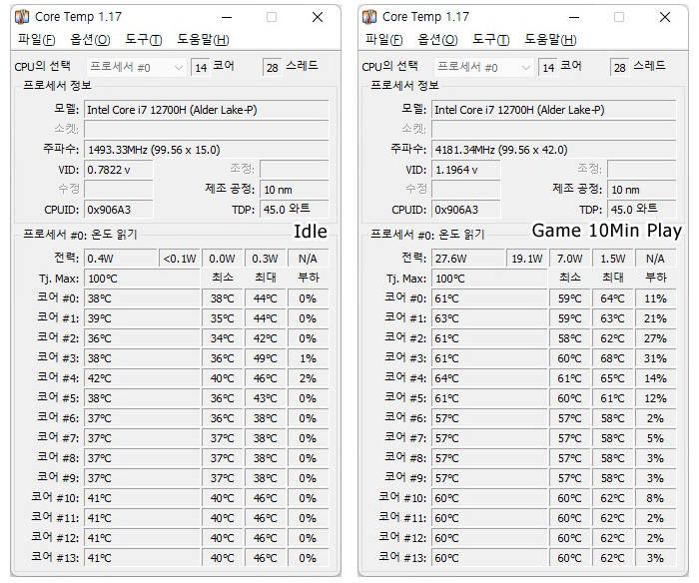
Task: Open 옵션(O) menu in Idle window
Action: coord(90,40)
